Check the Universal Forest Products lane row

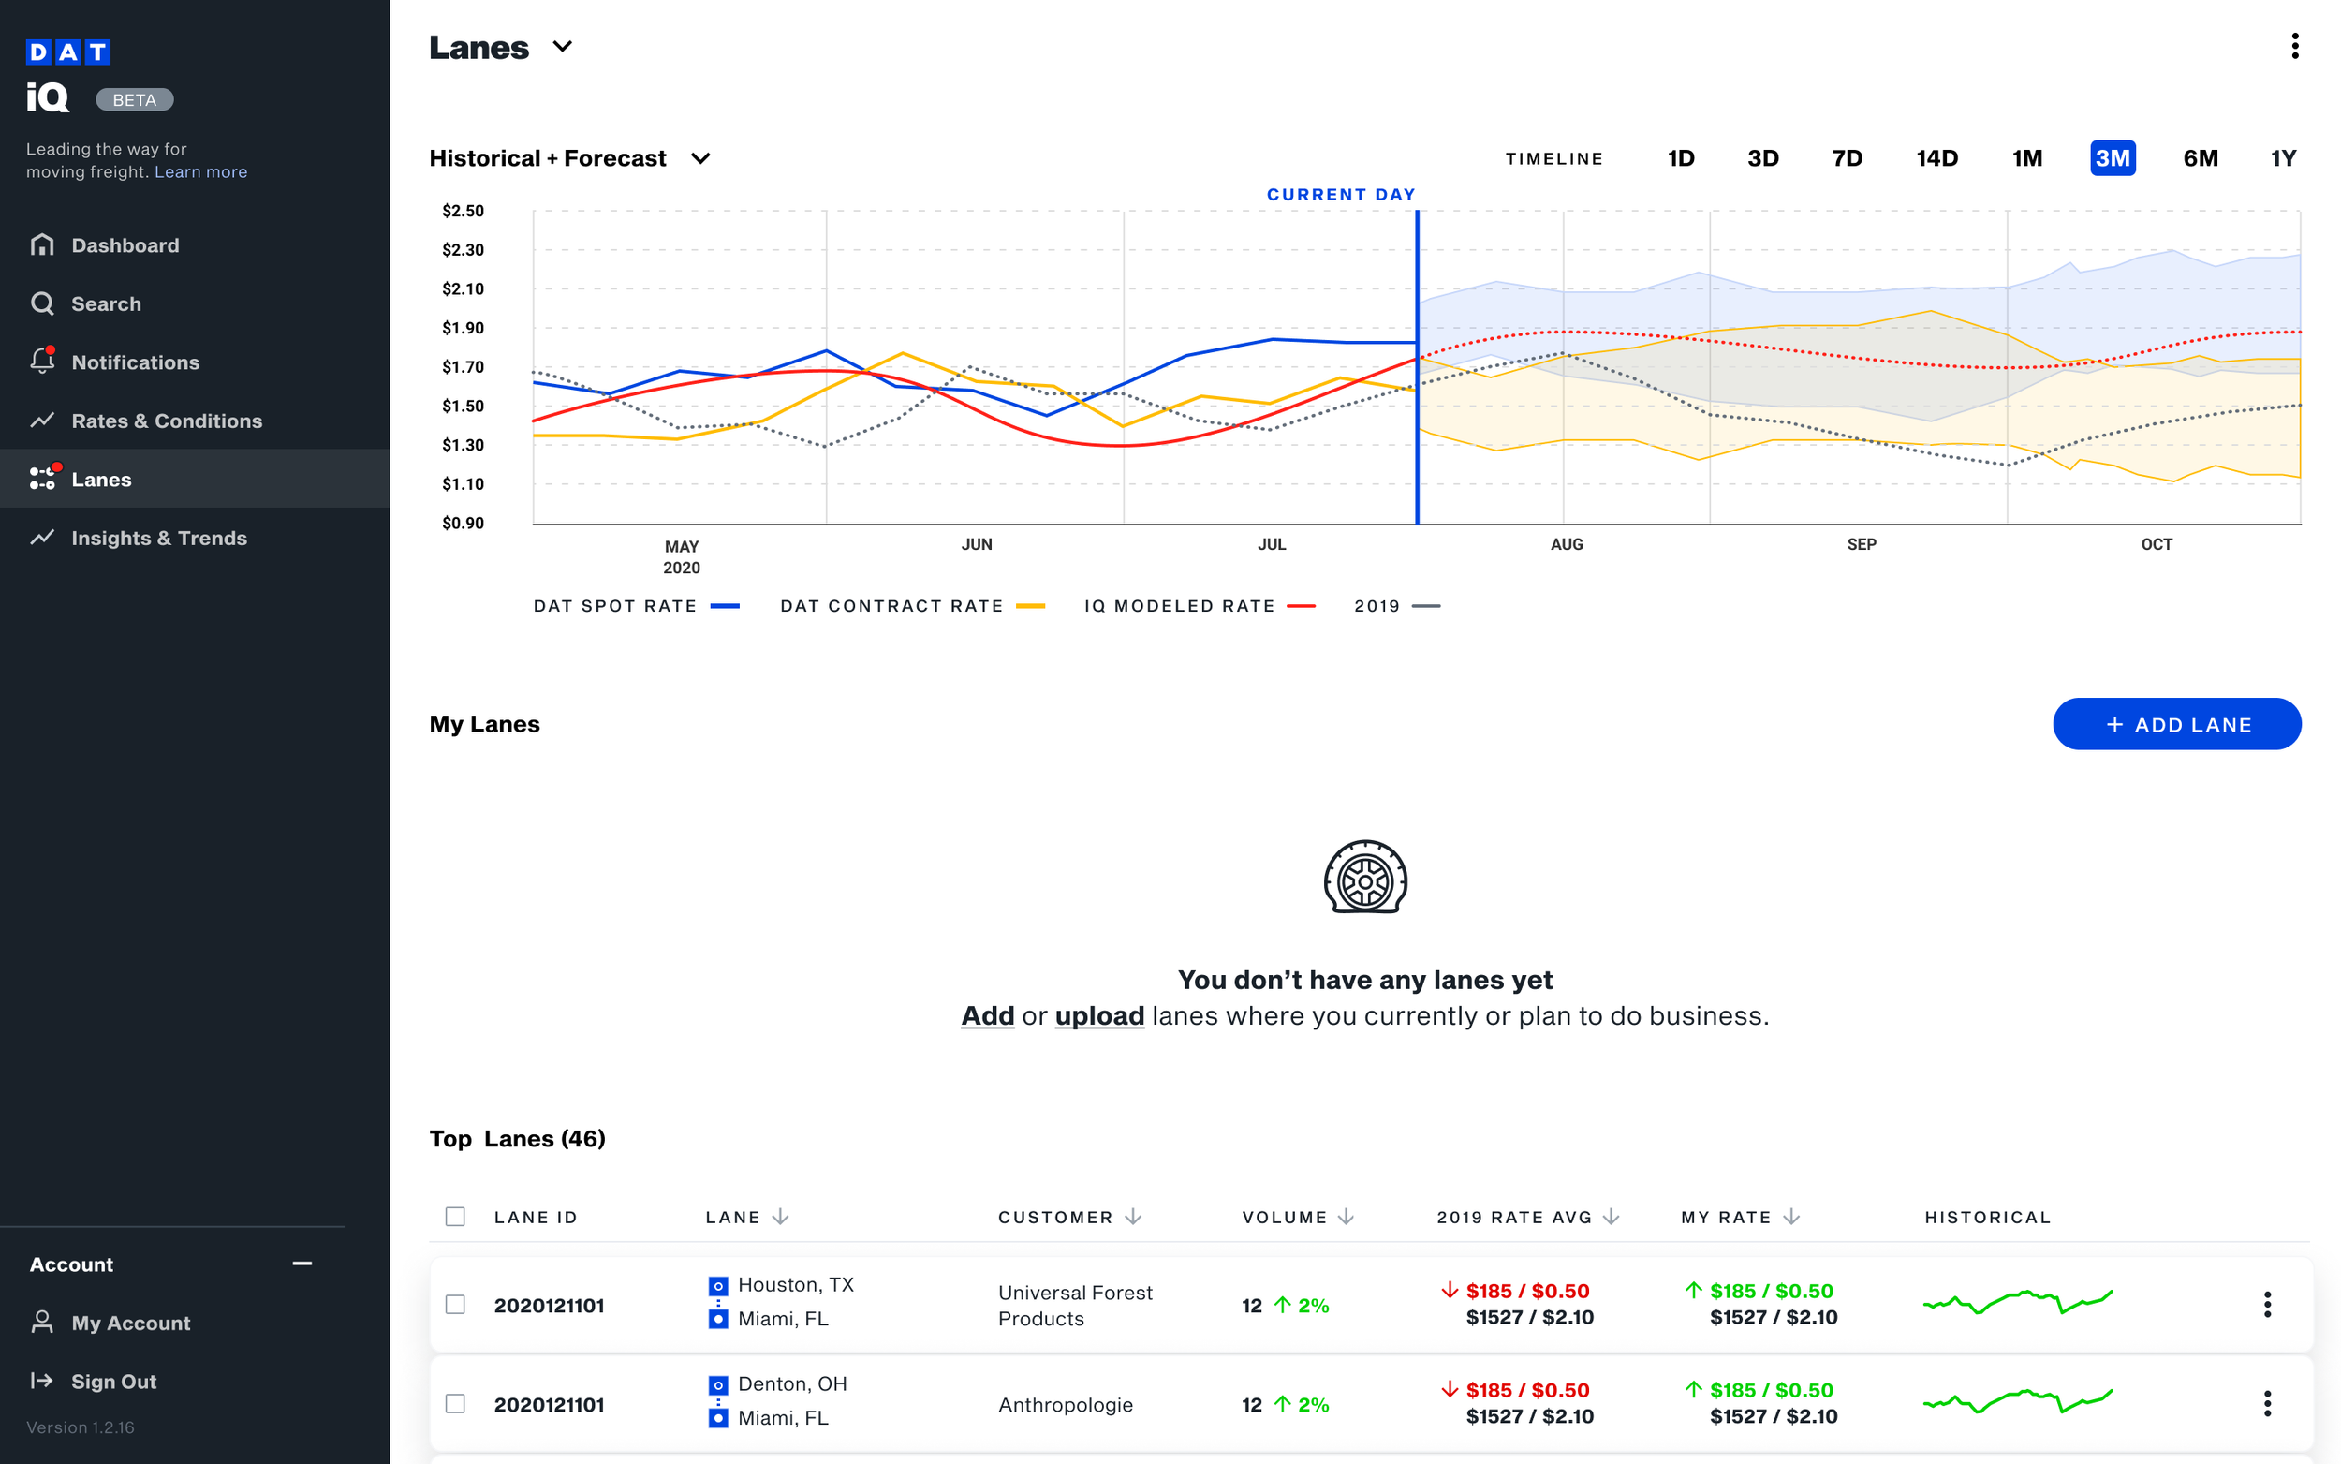[455, 1304]
